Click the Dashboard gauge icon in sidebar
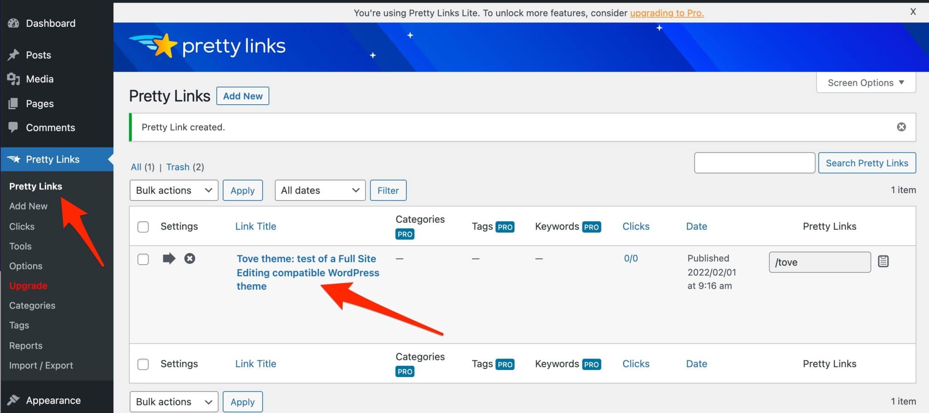The height and width of the screenshot is (413, 929). click(x=14, y=23)
